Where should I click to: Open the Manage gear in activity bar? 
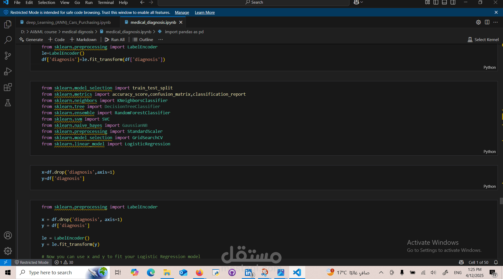[8, 251]
